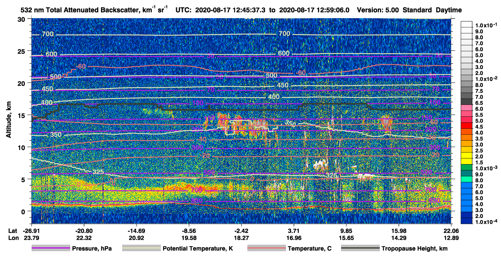This screenshot has height=257, width=501.
Task: Click the 20 altitude tick label
Action: 22,83
